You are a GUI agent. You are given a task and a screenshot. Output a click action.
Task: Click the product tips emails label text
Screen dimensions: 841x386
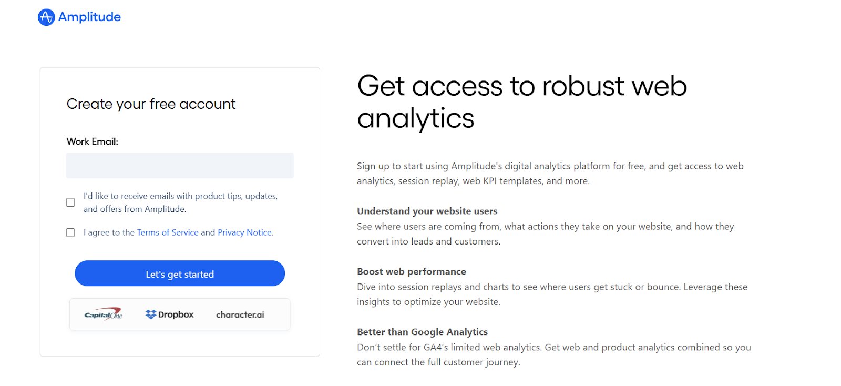(180, 202)
